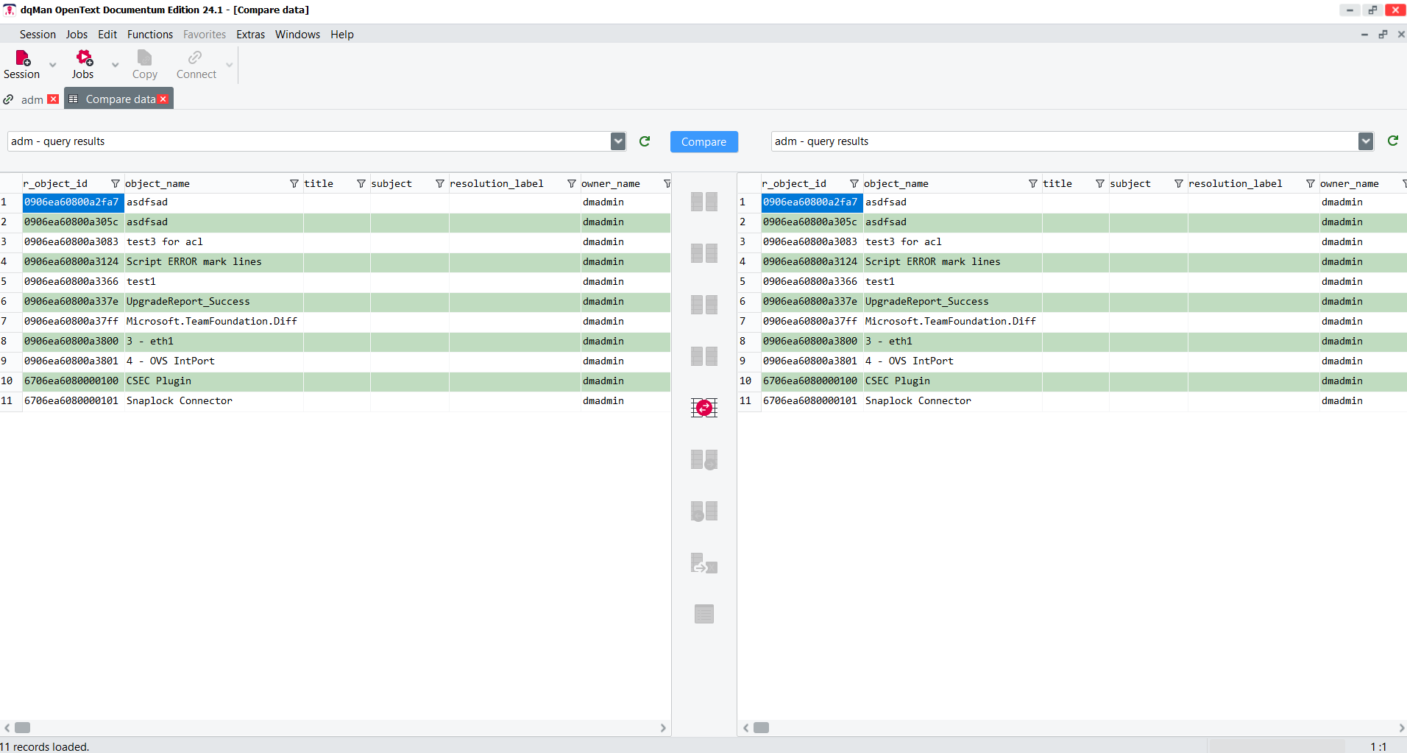The width and height of the screenshot is (1407, 753).
Task: Open the Jobs menu
Action: pos(77,35)
